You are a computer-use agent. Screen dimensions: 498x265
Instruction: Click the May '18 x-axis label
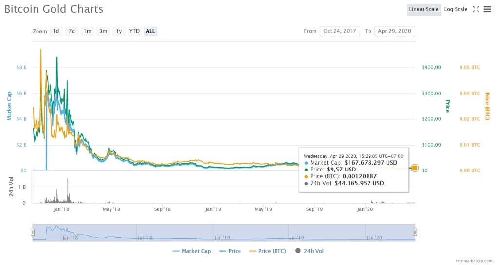(111, 209)
